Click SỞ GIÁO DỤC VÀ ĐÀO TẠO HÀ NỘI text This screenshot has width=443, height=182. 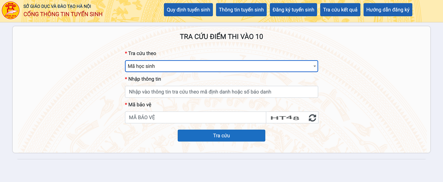tap(57, 6)
